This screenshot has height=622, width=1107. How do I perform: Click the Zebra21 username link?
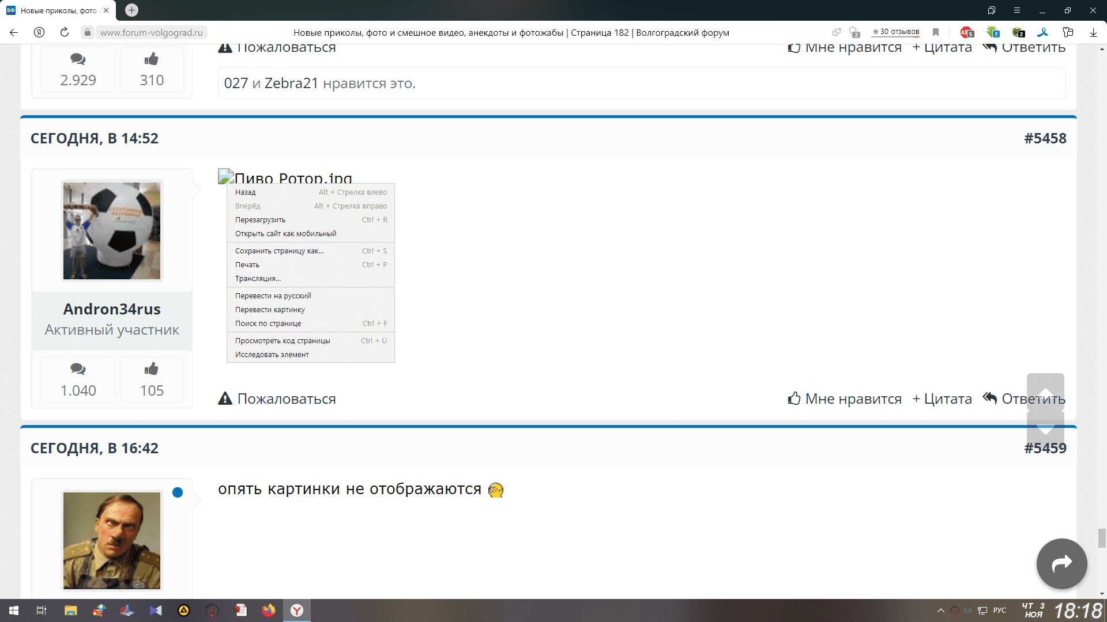pos(291,84)
